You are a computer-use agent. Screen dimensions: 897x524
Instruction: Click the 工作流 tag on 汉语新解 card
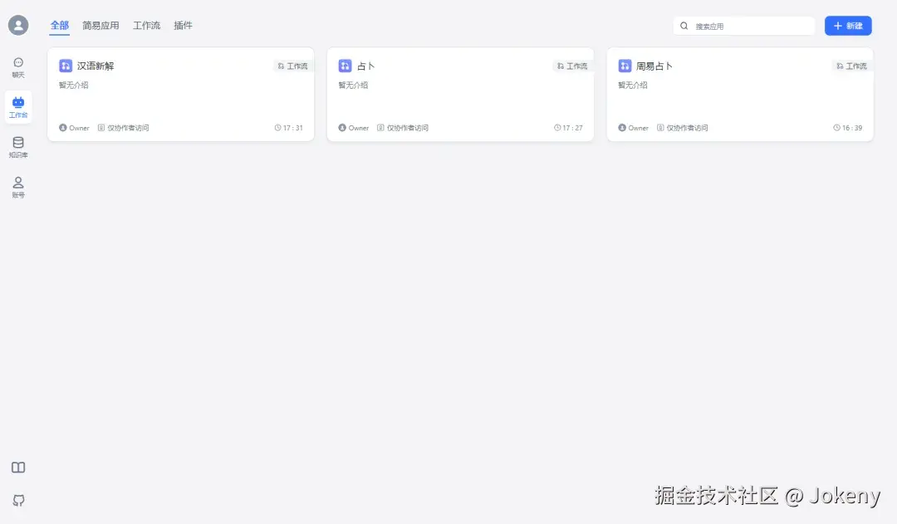coord(292,66)
